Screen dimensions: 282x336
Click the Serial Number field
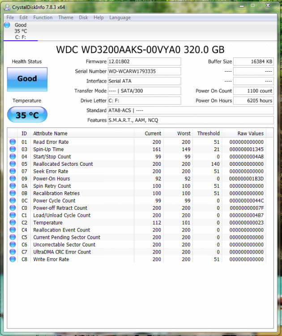click(x=144, y=71)
